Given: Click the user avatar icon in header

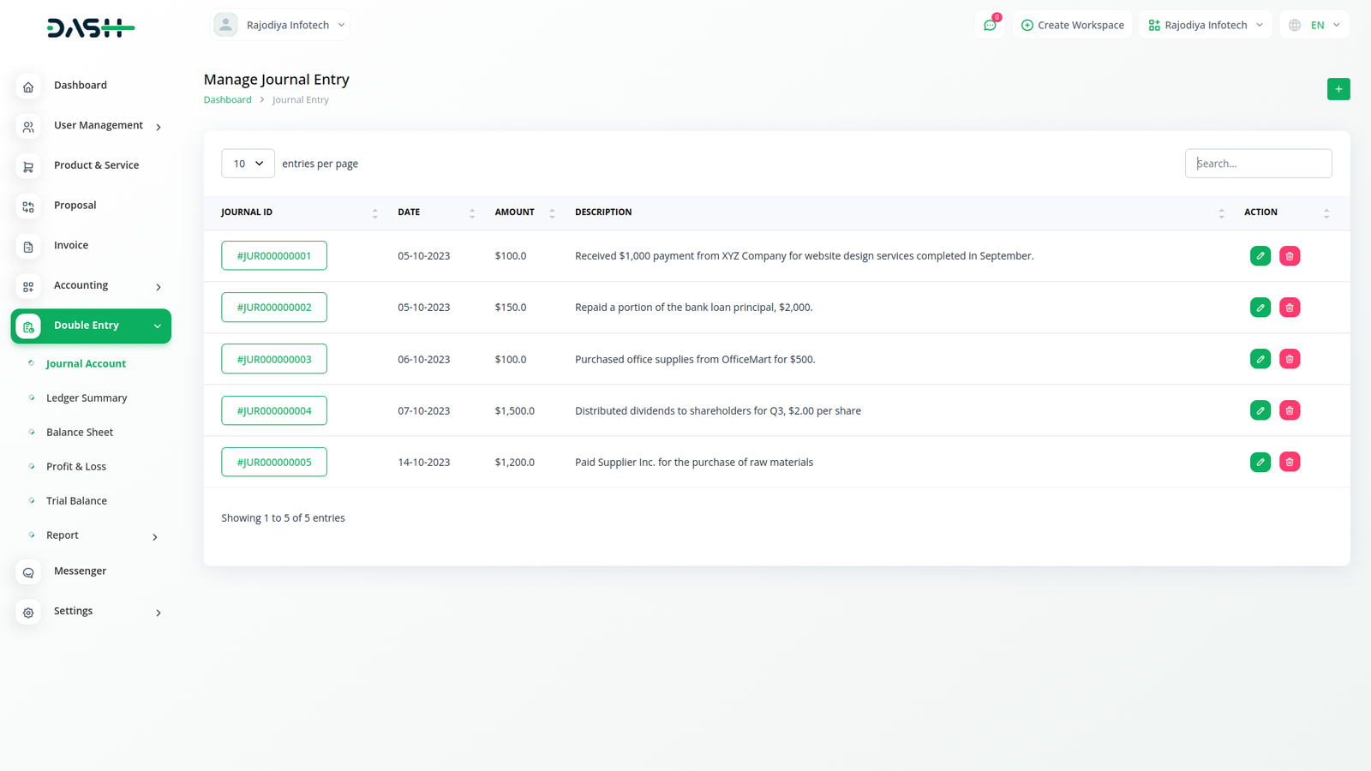Looking at the screenshot, I should [225, 25].
